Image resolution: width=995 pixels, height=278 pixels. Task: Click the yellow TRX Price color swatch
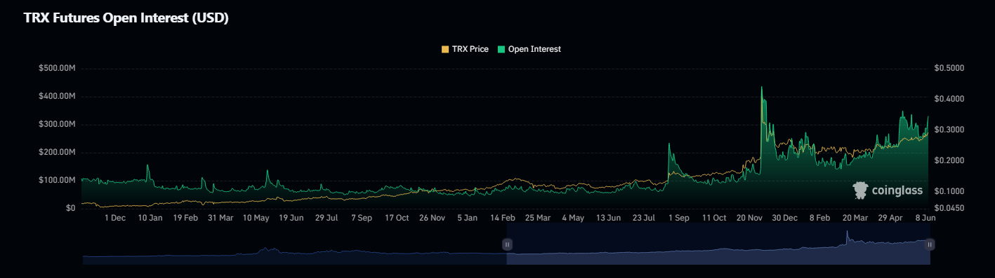click(444, 49)
